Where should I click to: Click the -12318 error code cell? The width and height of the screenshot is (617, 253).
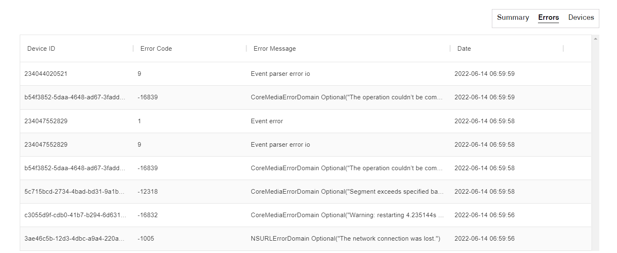[148, 192]
